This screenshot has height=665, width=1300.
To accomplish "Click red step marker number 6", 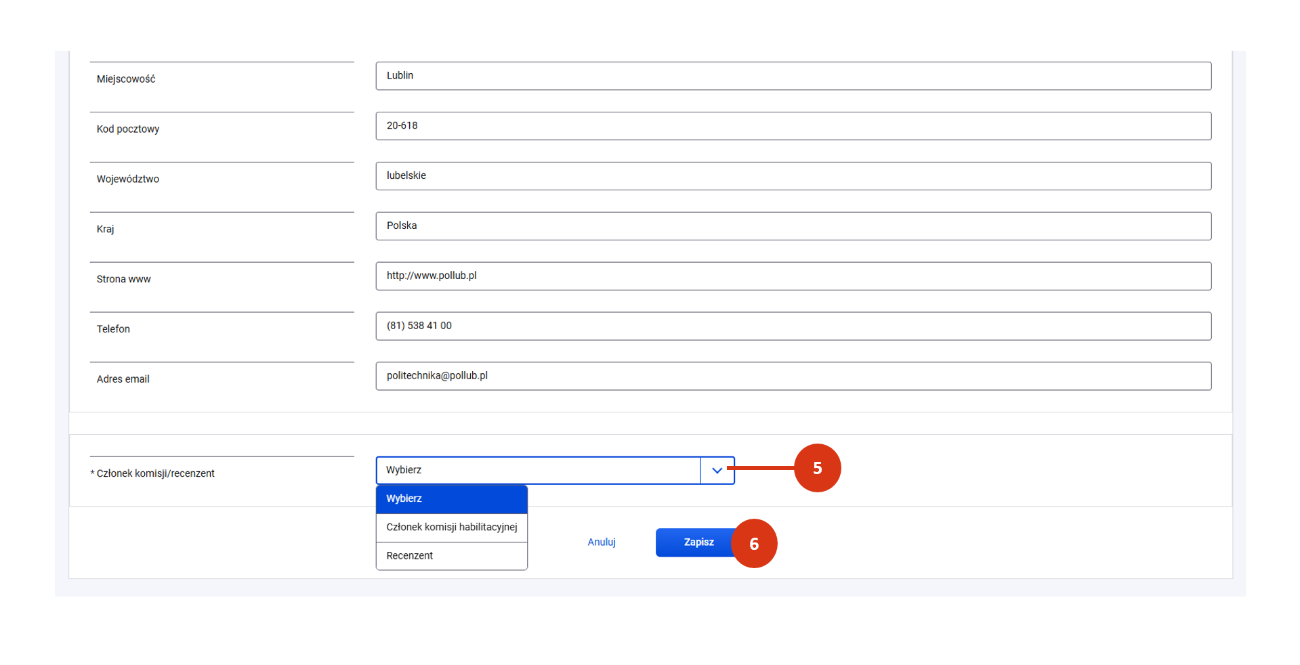I will (754, 544).
